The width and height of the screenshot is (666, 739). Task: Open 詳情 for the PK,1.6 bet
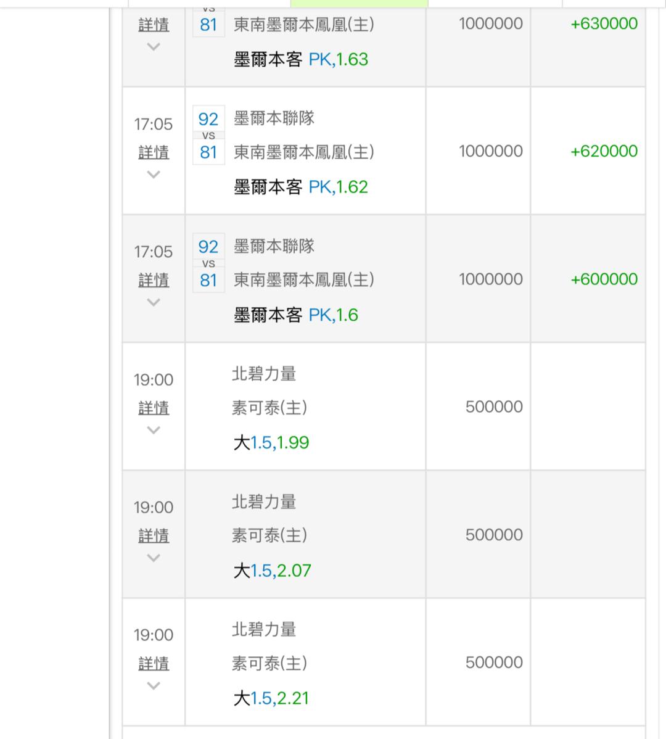pos(154,280)
